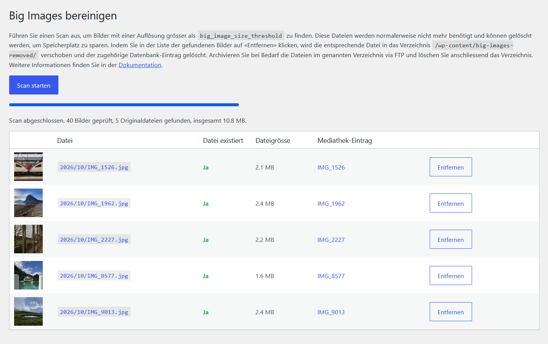Open file link 2026/10/IMG_9013.jpg
The image size is (548, 344).
pos(94,312)
